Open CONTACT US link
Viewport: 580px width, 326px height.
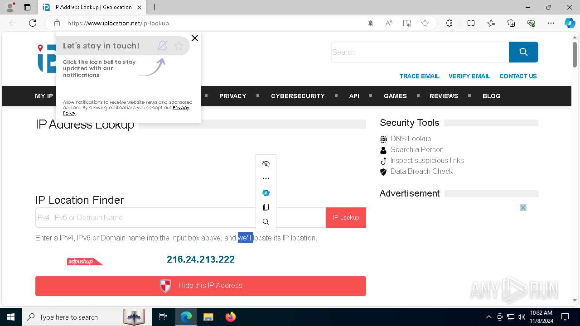coord(518,76)
